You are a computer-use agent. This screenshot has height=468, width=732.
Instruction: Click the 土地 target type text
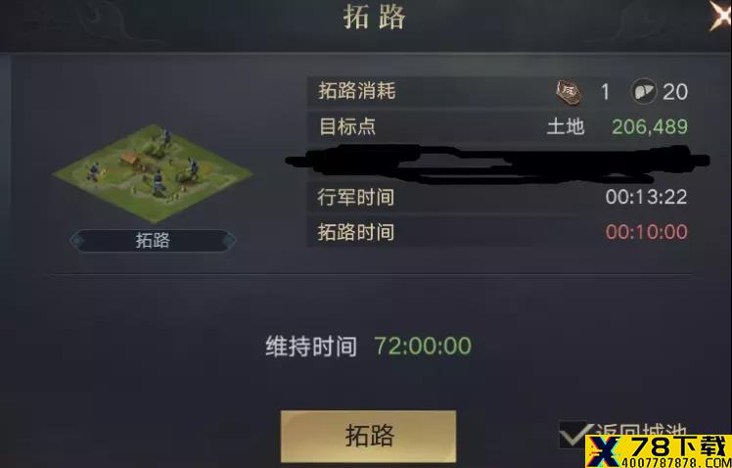point(566,126)
